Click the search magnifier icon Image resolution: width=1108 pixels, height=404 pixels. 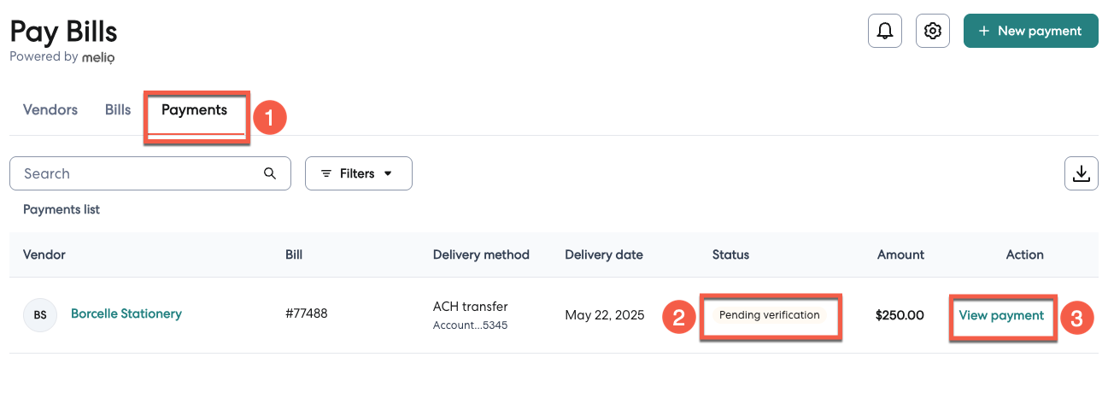[x=270, y=173]
